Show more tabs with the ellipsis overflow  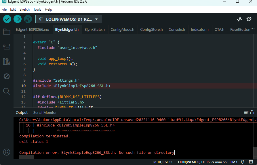(x=253, y=29)
